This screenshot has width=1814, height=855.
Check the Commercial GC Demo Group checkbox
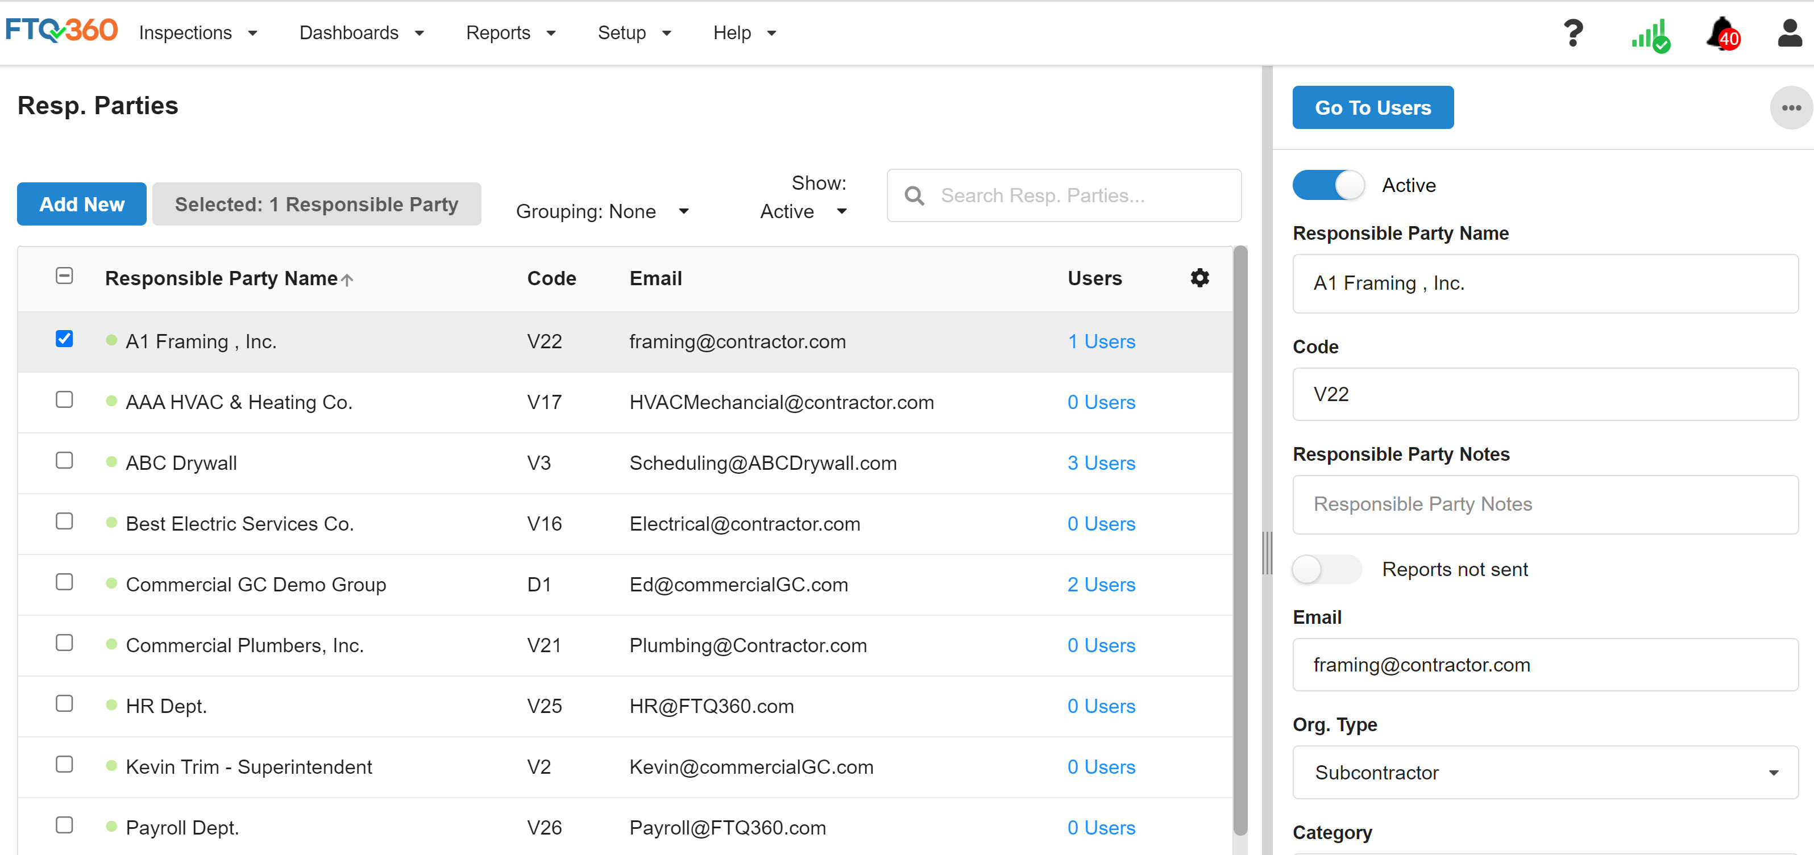click(64, 582)
